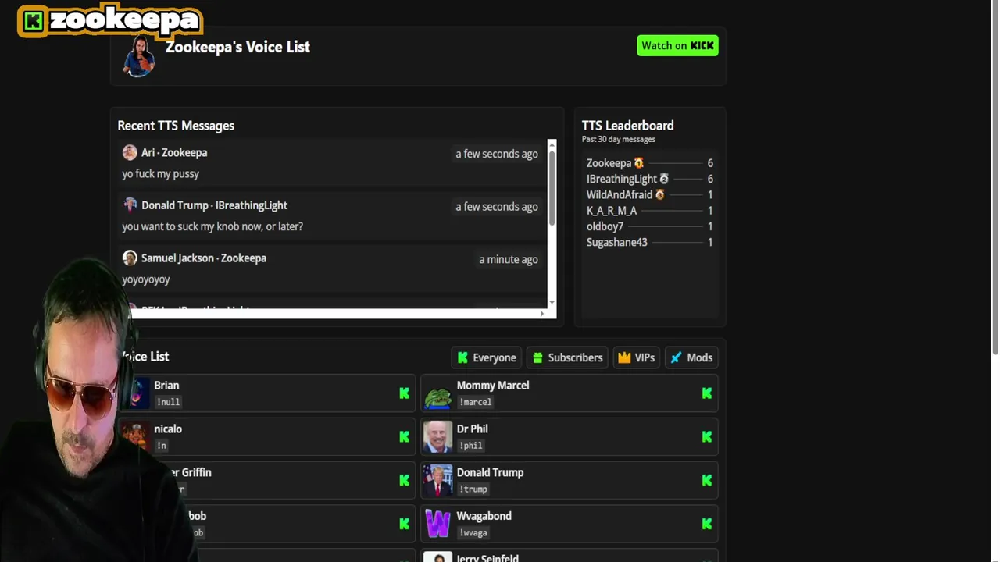Click the Zookeepa's Voice List title
The width and height of the screenshot is (1000, 562).
click(237, 47)
